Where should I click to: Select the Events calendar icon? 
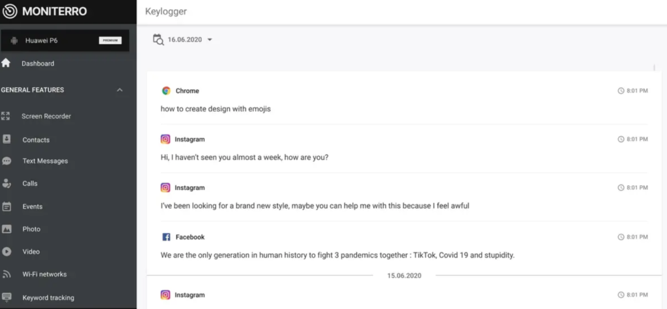(x=7, y=207)
